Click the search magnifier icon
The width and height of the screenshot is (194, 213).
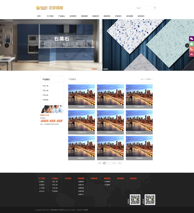coord(155,8)
